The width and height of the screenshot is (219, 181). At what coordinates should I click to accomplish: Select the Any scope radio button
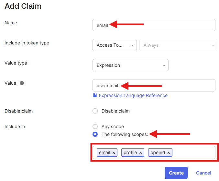point(95,127)
